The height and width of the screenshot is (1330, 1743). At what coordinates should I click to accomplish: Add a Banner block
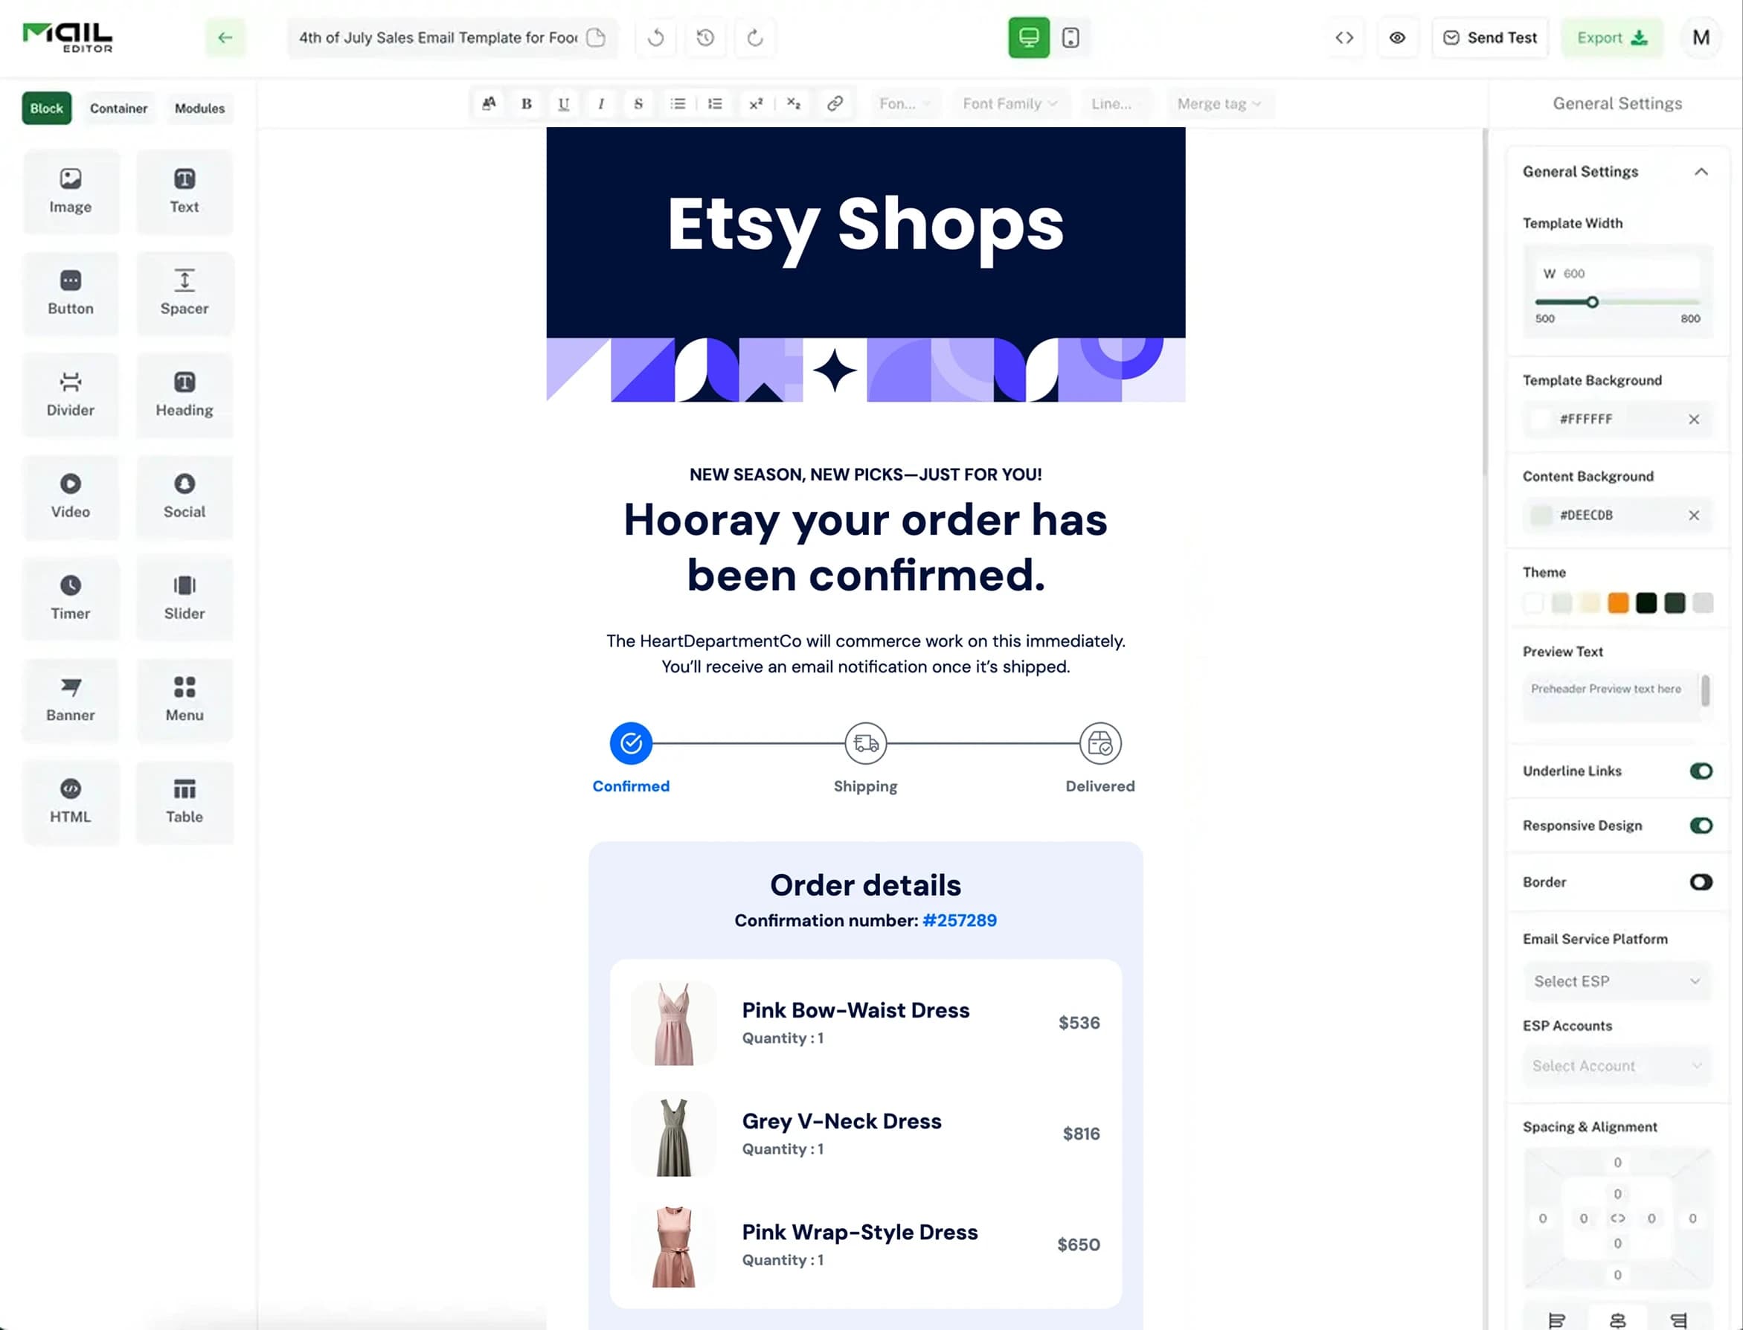[71, 700]
